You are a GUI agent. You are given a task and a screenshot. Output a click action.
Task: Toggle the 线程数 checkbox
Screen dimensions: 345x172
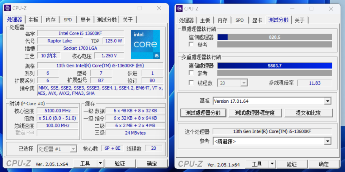point(191,82)
